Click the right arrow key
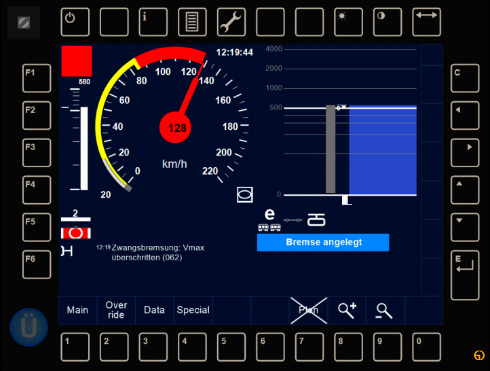 click(465, 153)
